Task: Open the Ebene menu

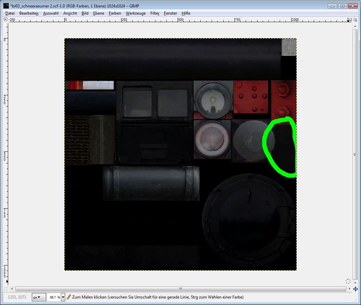Action: point(99,13)
